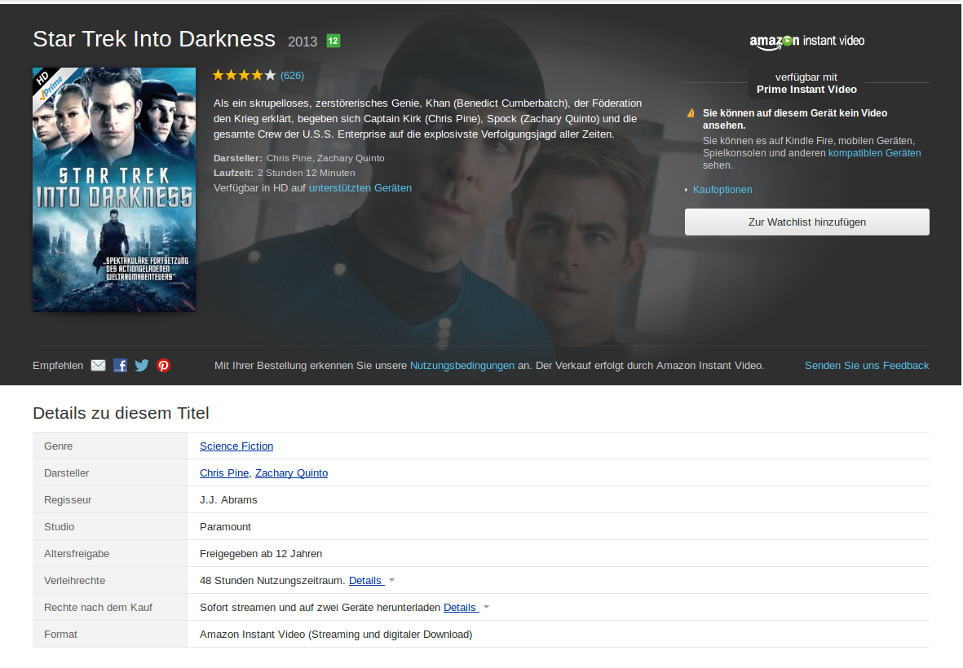Open kompatiblen Geräten link
This screenshot has height=668, width=963.
875,153
